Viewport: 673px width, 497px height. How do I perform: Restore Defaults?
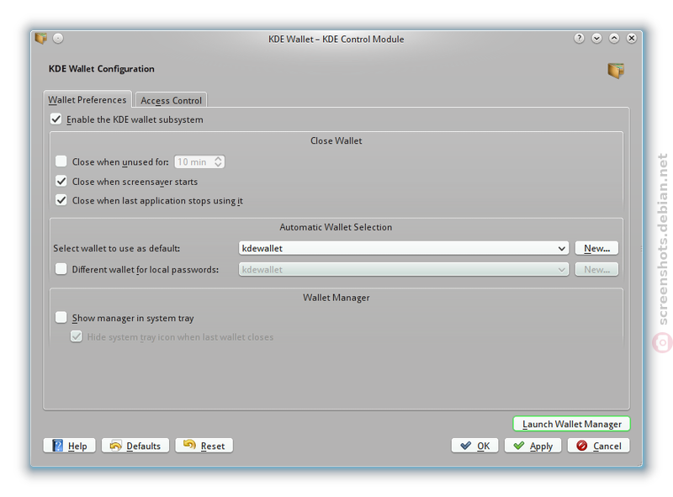pyautogui.click(x=135, y=446)
